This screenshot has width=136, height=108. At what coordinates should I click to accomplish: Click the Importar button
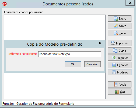pos(120,58)
